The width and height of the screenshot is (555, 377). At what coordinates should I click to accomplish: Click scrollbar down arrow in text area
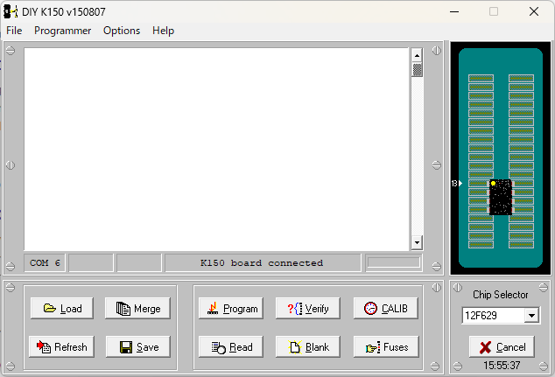(x=418, y=242)
